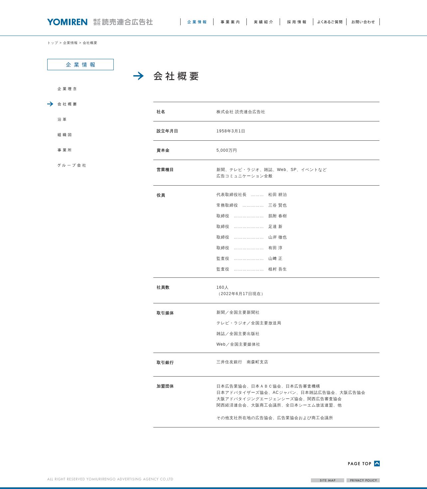Open the 事業案内 top navigation item
The width and height of the screenshot is (427, 489).
click(x=230, y=22)
